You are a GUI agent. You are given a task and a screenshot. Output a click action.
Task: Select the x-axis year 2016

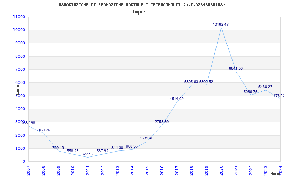tap(162, 171)
